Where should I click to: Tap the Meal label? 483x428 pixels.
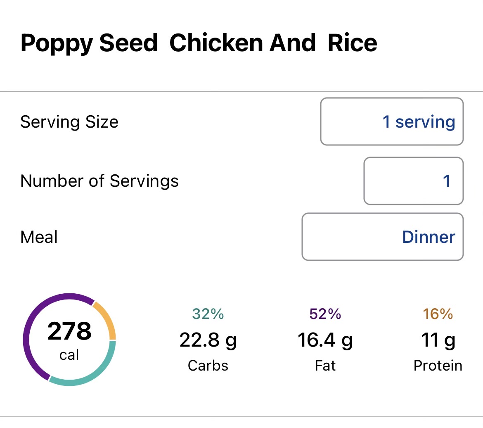click(x=39, y=237)
